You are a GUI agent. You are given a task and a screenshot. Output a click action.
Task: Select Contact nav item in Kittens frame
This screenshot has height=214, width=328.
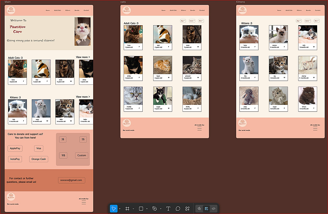[318, 10]
